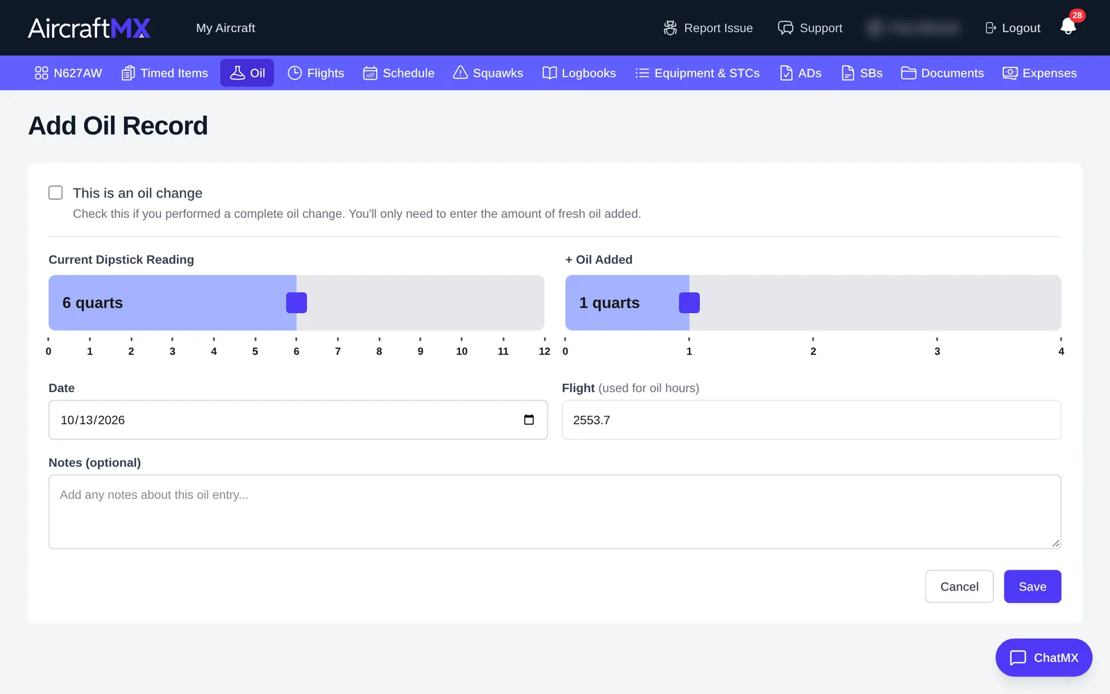
Task: Click the Logout arrow icon
Action: click(991, 28)
